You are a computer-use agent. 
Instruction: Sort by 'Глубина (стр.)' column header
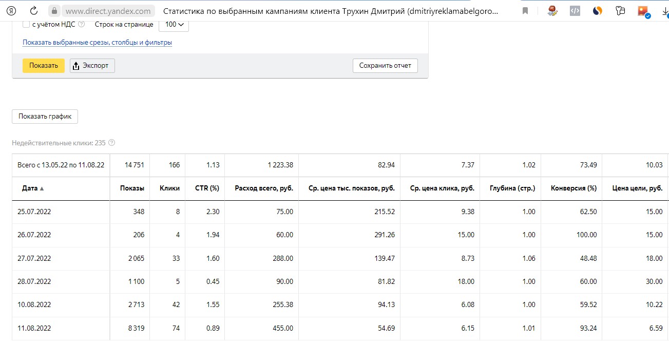[512, 188]
